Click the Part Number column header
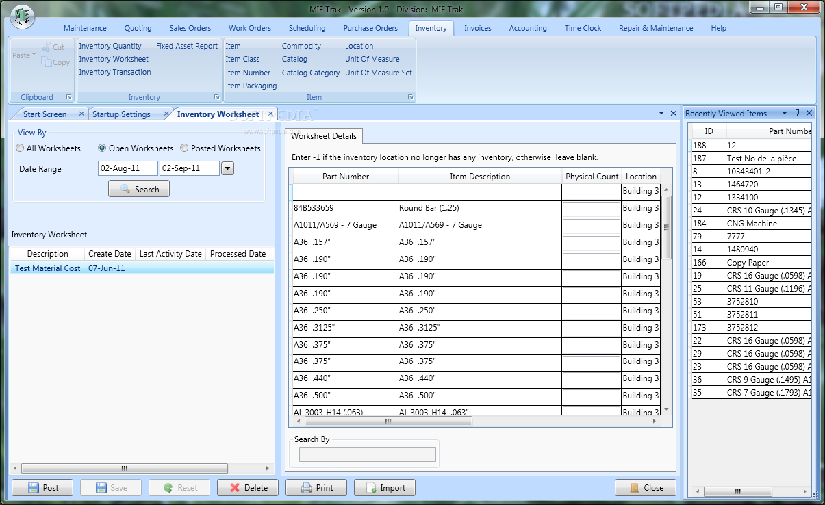The image size is (825, 505). click(346, 177)
